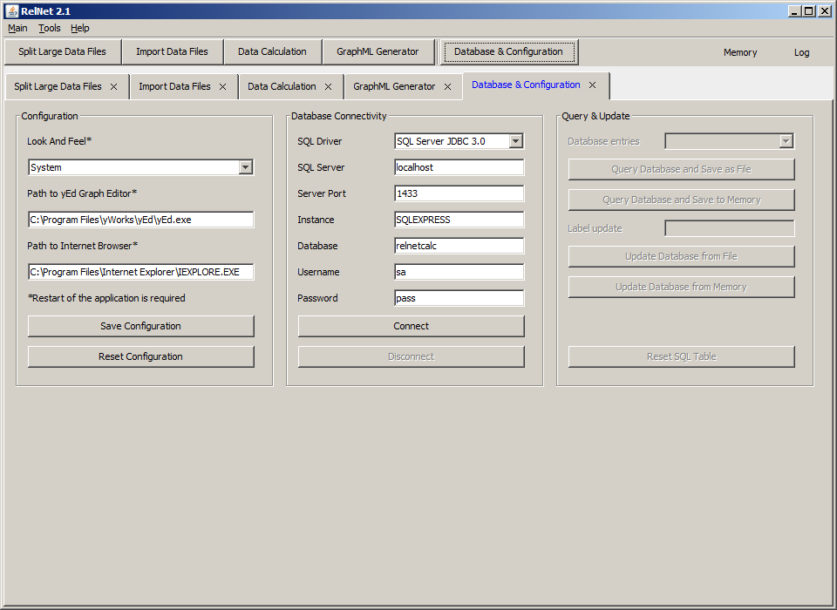Click Query Database and Save to Memory
The width and height of the screenshot is (837, 610).
[681, 200]
